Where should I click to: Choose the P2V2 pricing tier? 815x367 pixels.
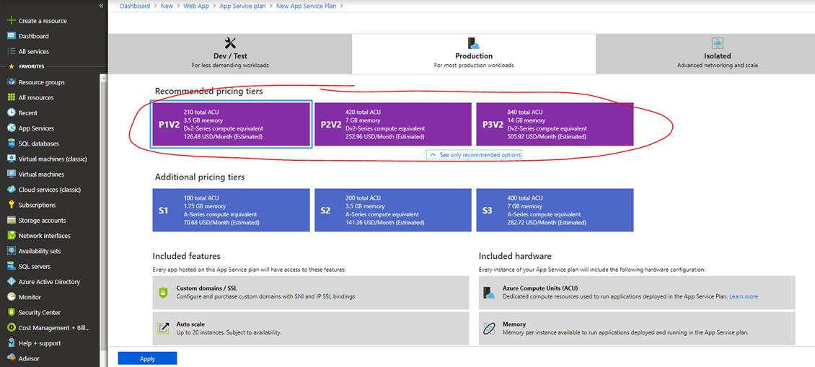click(393, 124)
